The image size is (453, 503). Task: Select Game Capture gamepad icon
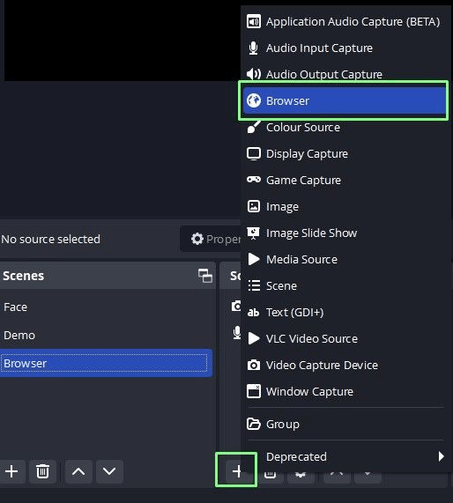click(254, 180)
